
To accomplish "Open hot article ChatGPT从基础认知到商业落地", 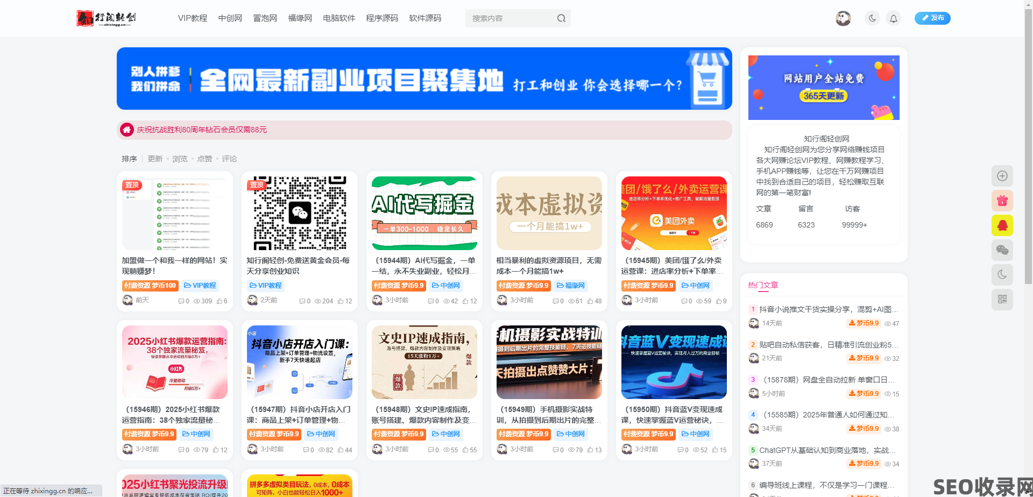I will (829, 450).
